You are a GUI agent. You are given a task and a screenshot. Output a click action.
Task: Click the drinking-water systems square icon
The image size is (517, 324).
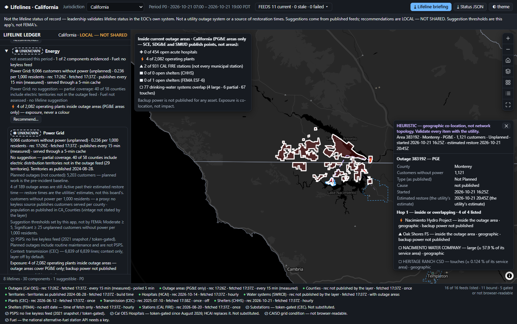coord(141,87)
